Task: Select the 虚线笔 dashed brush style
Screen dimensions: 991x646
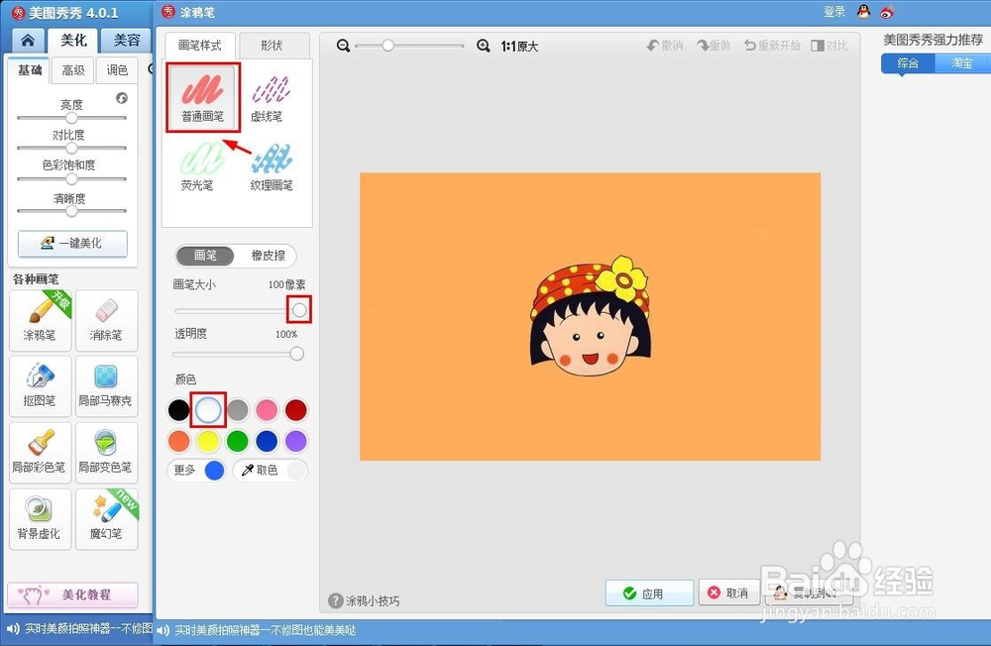Action: 271,98
